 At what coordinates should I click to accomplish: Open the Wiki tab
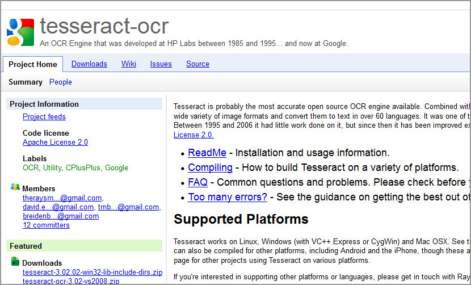tap(129, 64)
